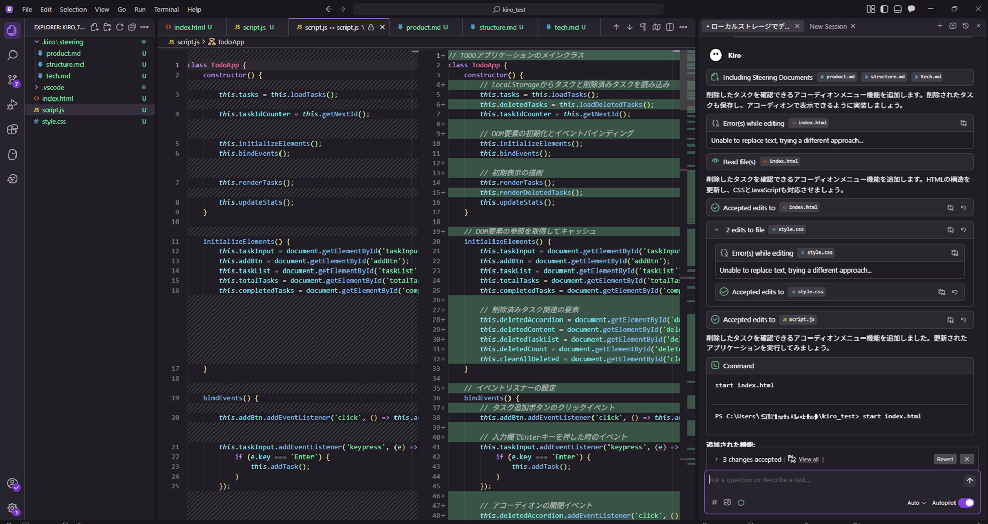The height and width of the screenshot is (524, 988).
Task: Open the Auto model dropdown
Action: pos(916,503)
